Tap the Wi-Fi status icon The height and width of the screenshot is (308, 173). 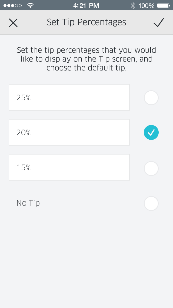30,5
